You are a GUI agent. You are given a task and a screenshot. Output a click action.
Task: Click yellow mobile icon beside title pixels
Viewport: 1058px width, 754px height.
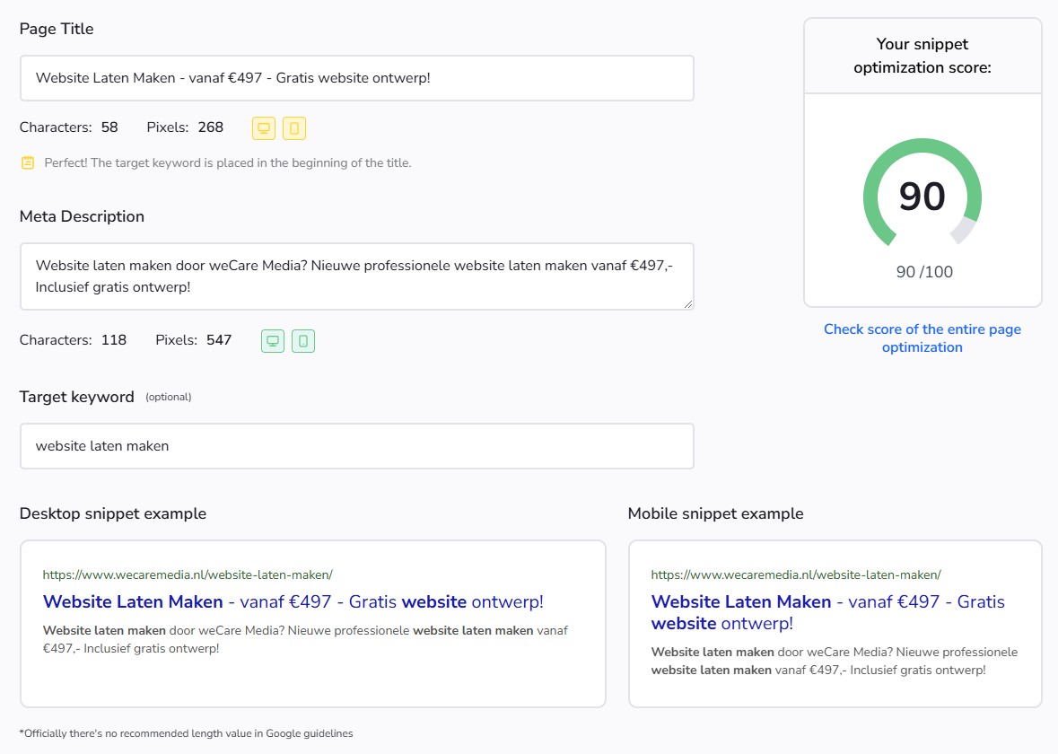[294, 128]
